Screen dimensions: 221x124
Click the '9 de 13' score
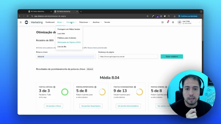tap(120, 91)
